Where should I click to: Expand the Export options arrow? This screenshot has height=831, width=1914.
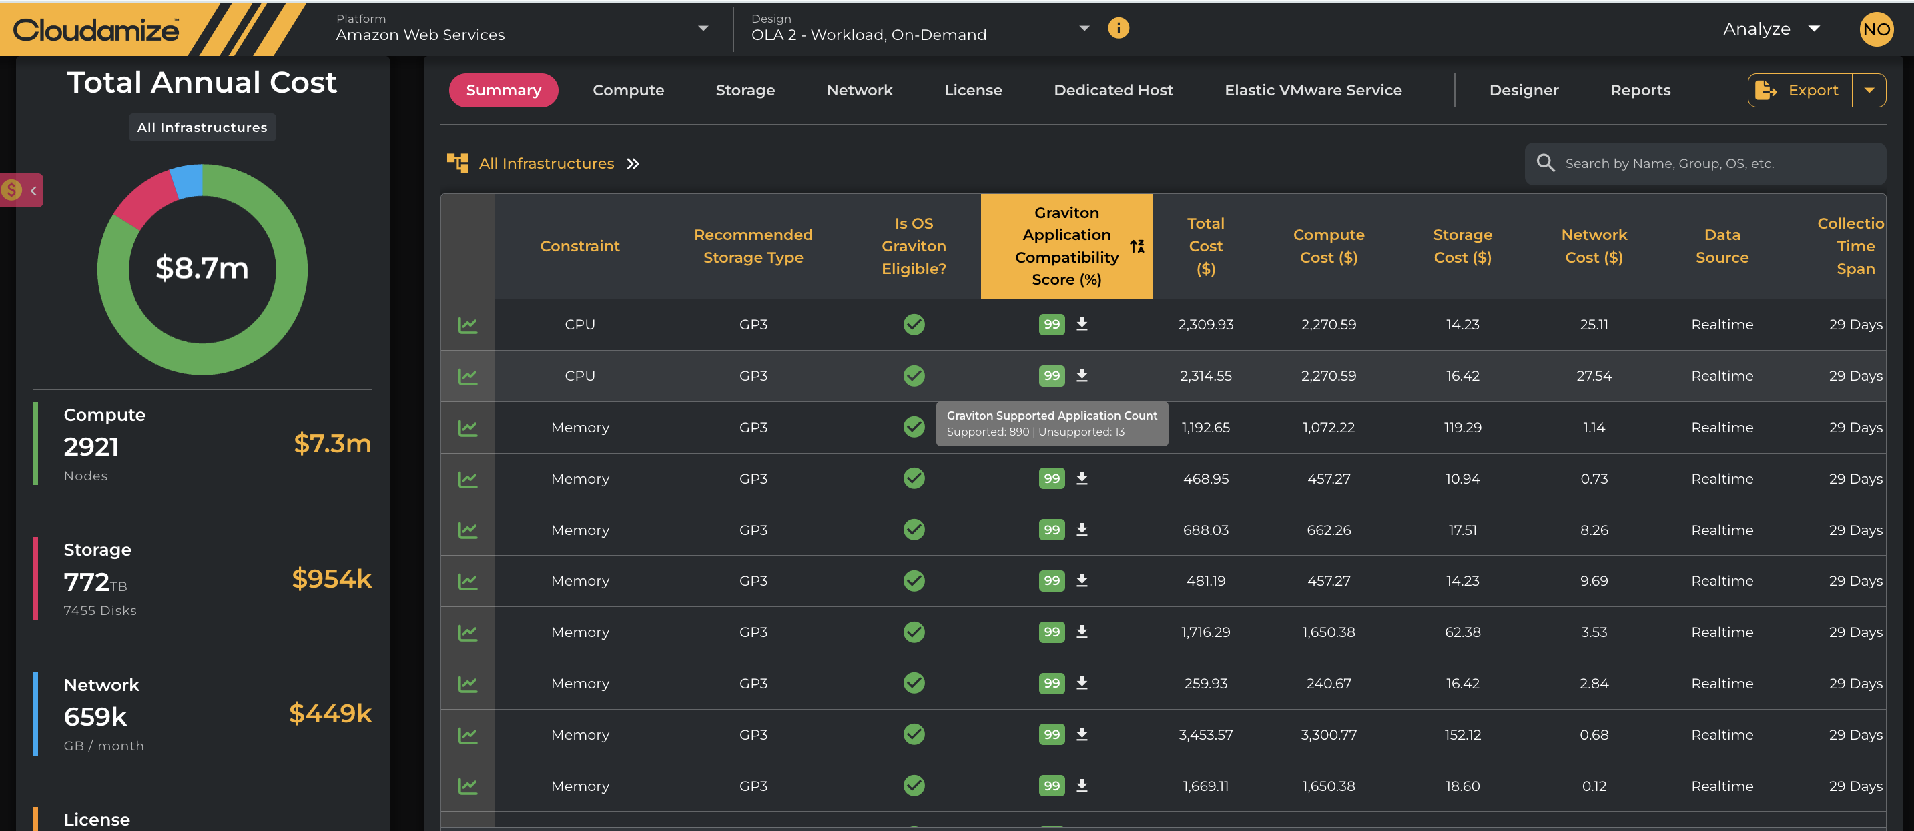[x=1869, y=91]
